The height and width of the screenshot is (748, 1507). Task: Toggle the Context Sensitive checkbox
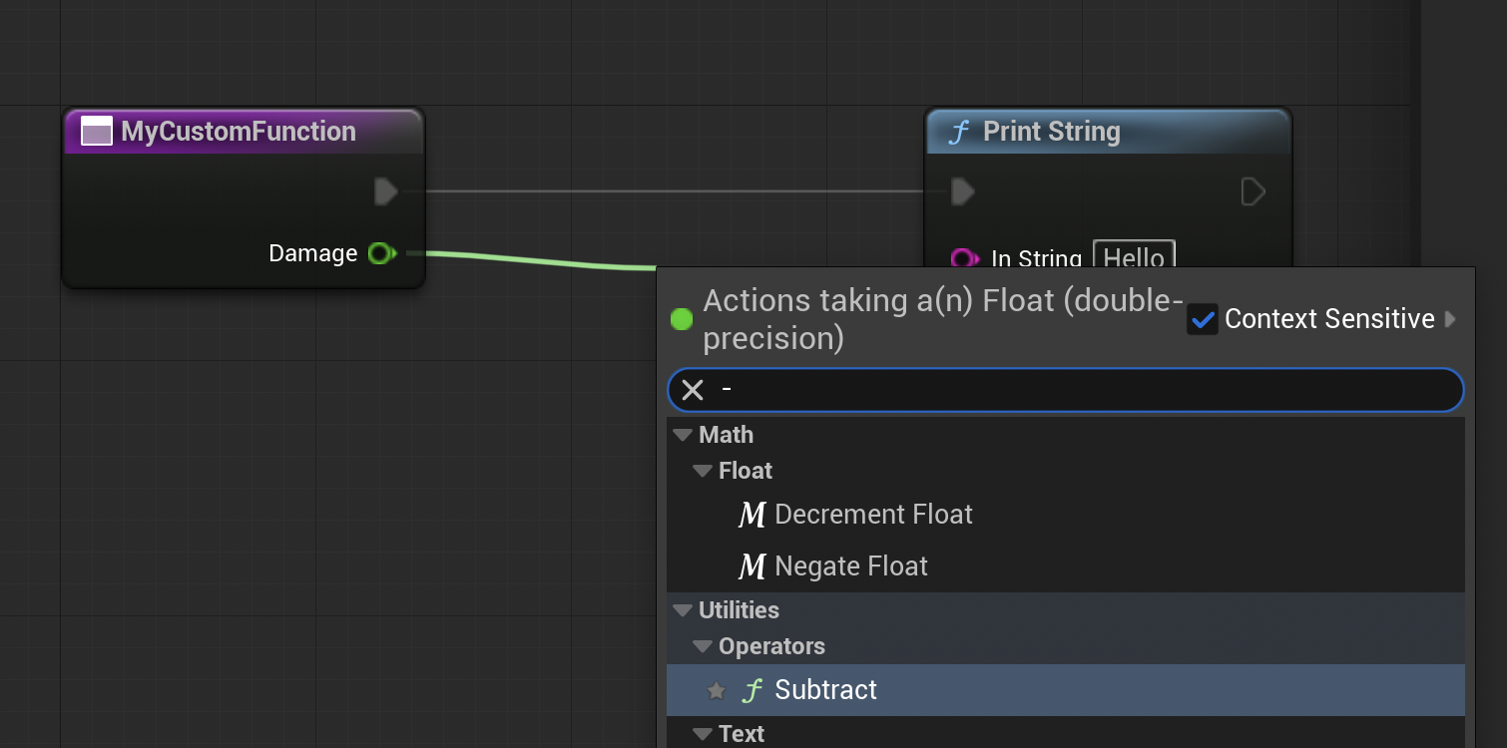[1203, 319]
